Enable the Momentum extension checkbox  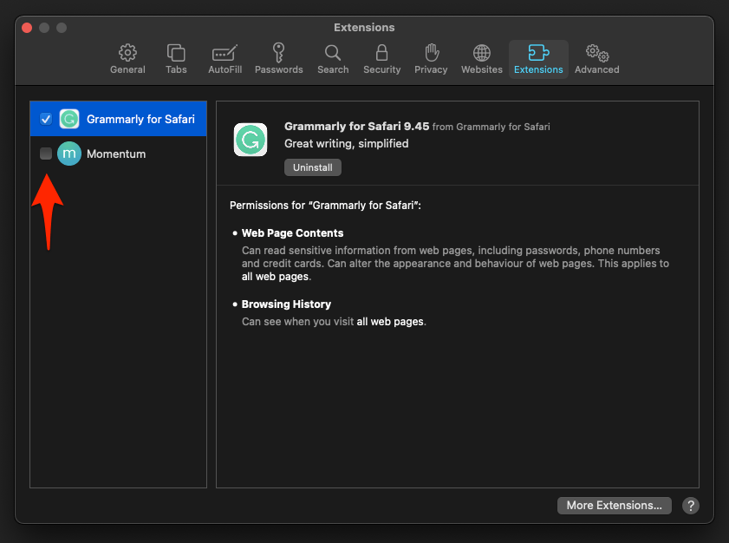pyautogui.click(x=46, y=154)
